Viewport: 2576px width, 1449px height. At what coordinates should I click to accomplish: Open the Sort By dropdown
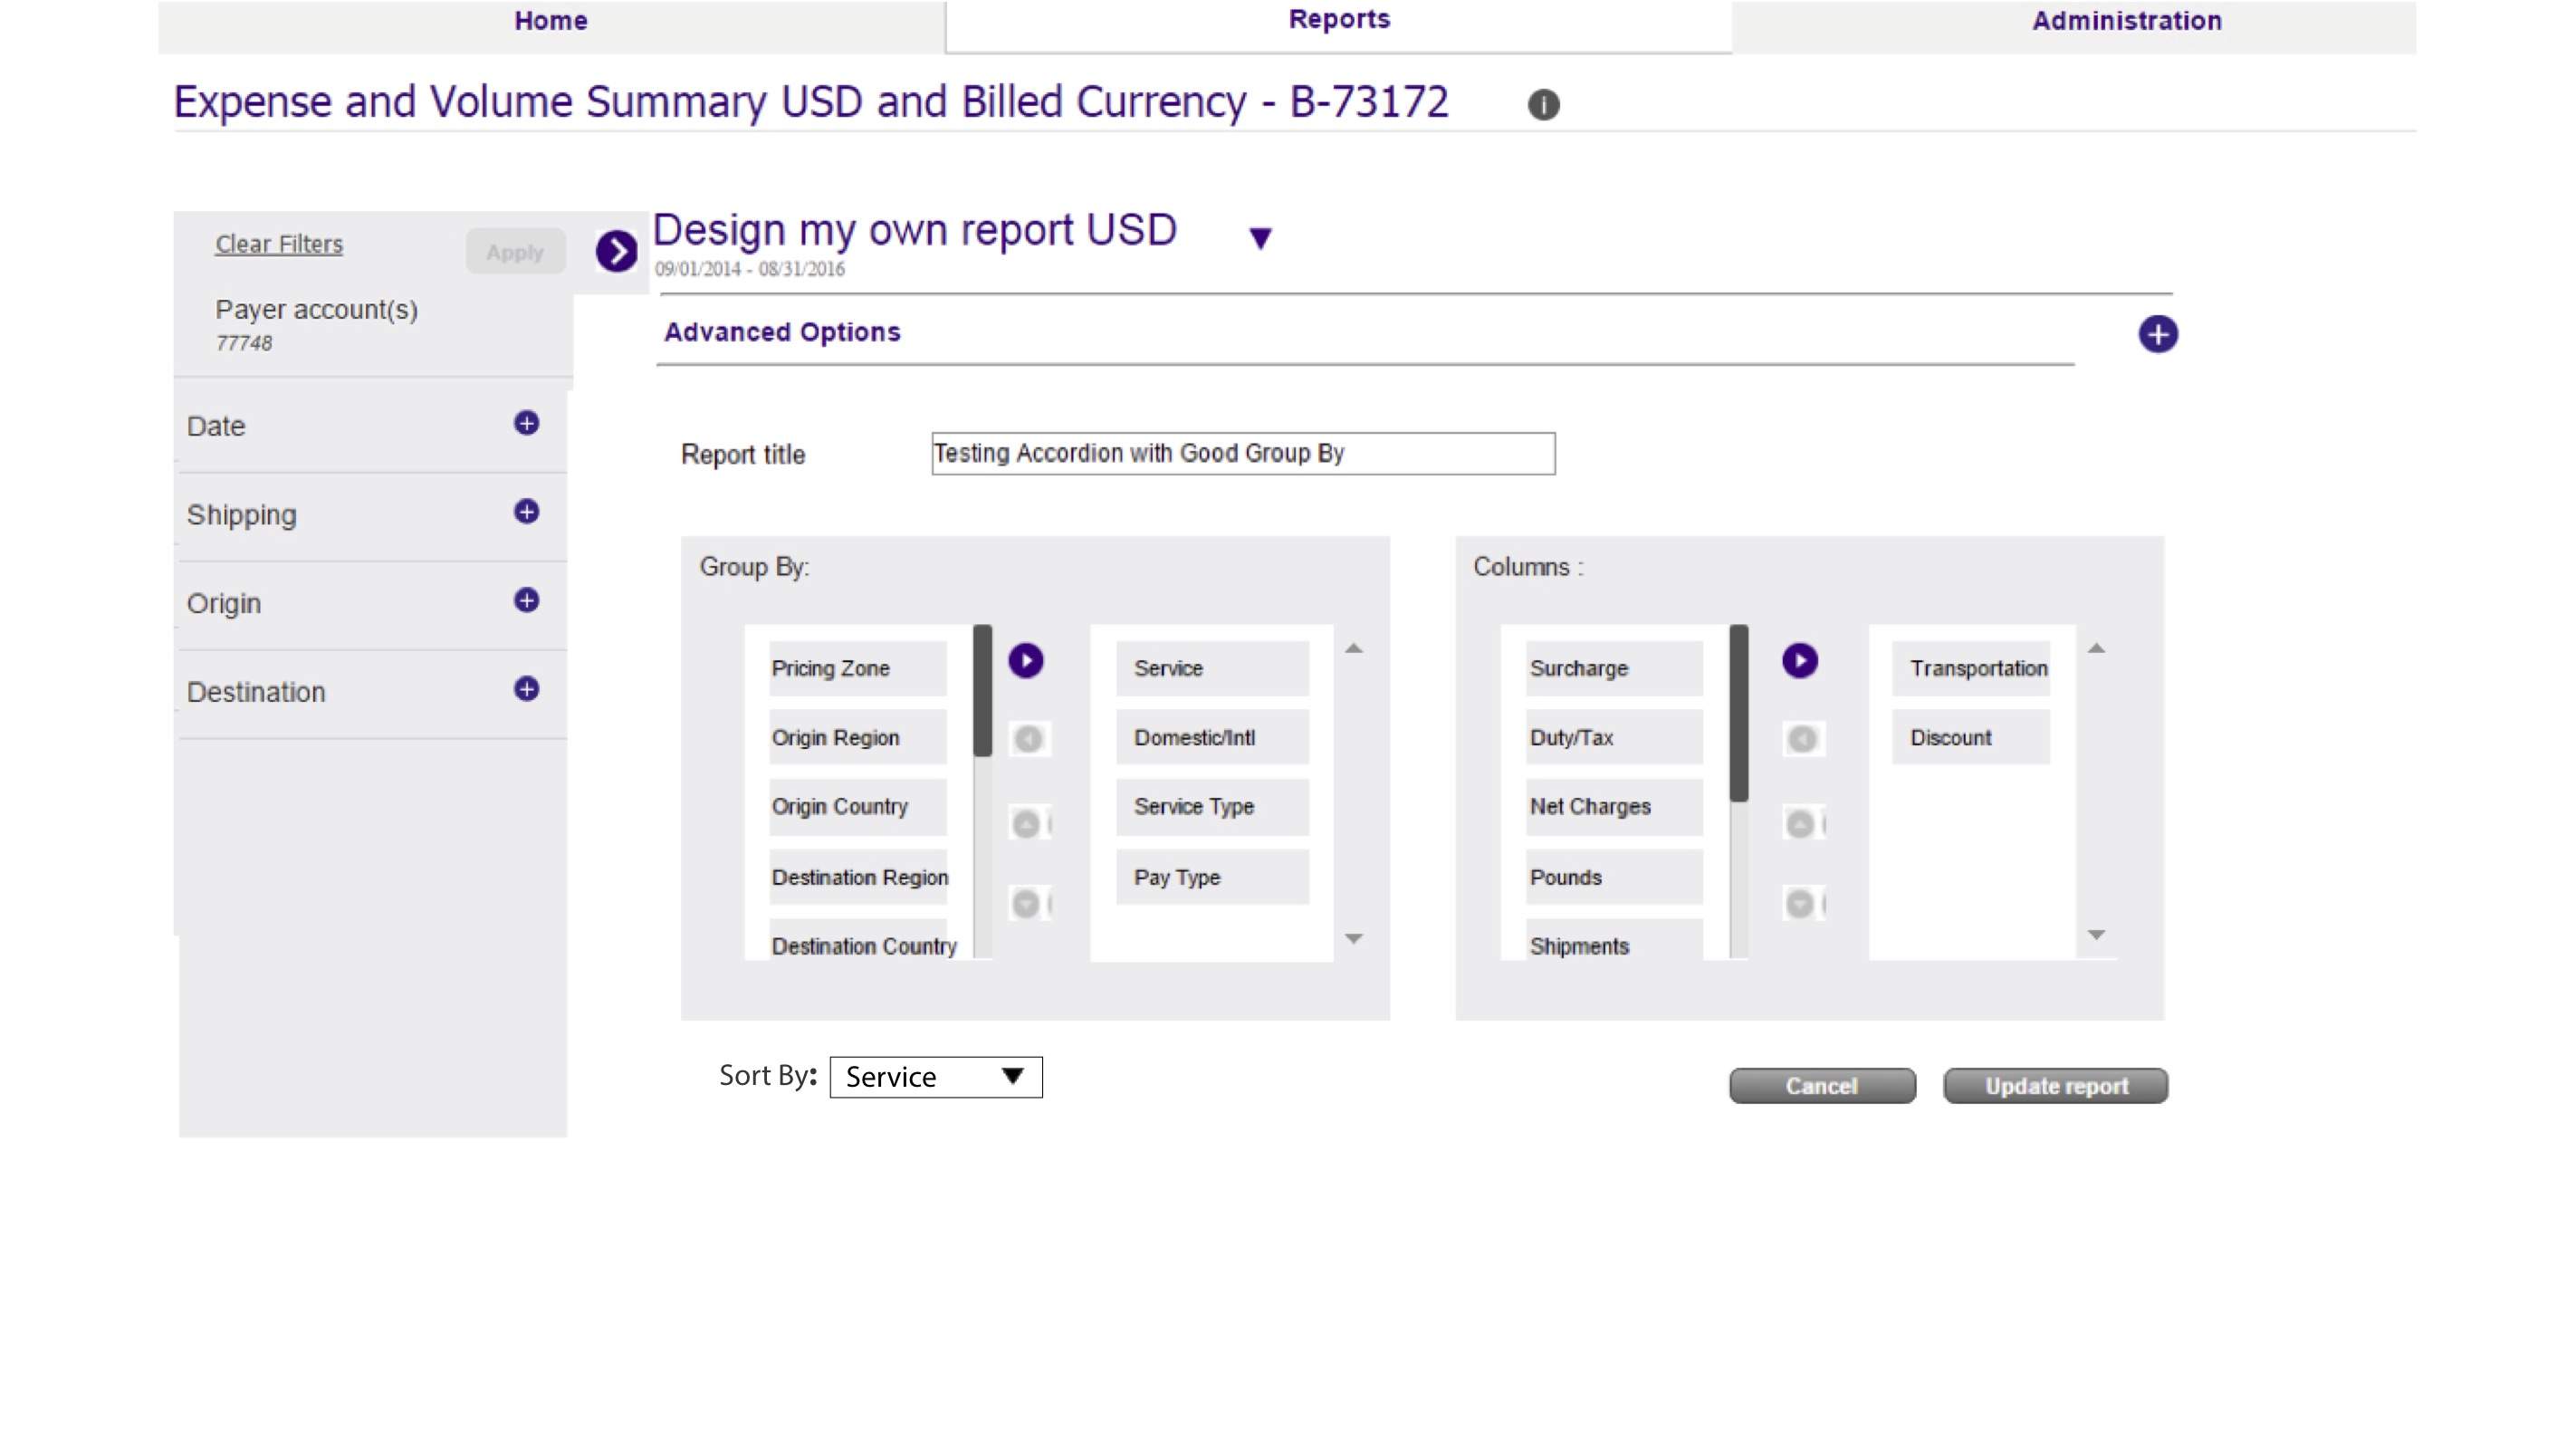pyautogui.click(x=936, y=1077)
